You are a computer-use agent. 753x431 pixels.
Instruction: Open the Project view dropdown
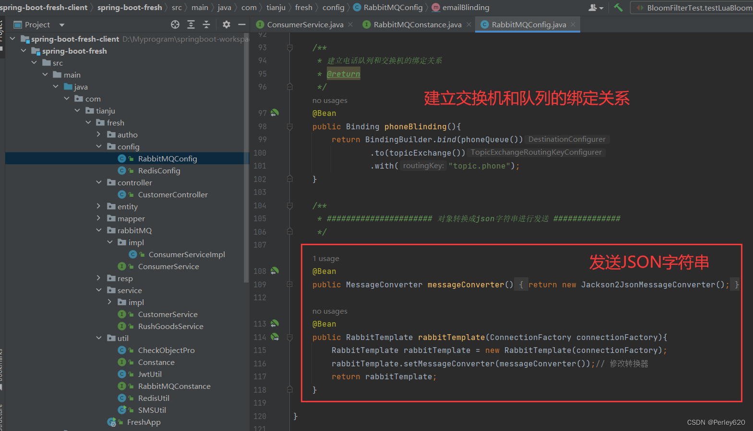61,25
